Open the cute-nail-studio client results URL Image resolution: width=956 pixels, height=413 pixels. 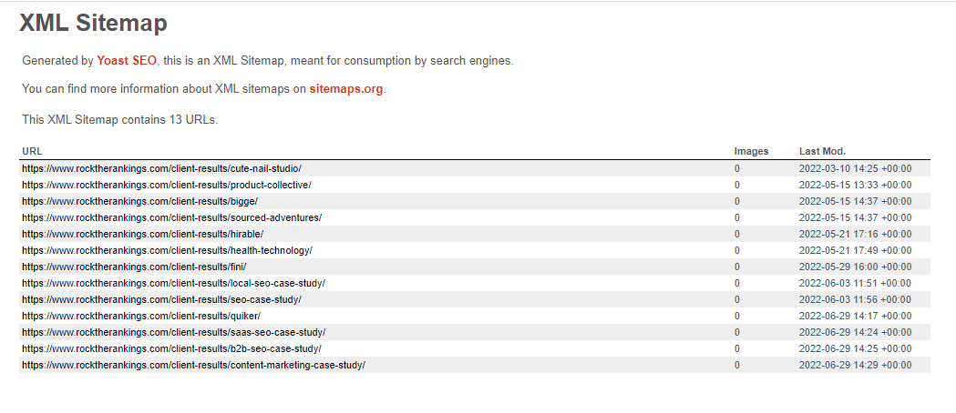click(x=161, y=168)
